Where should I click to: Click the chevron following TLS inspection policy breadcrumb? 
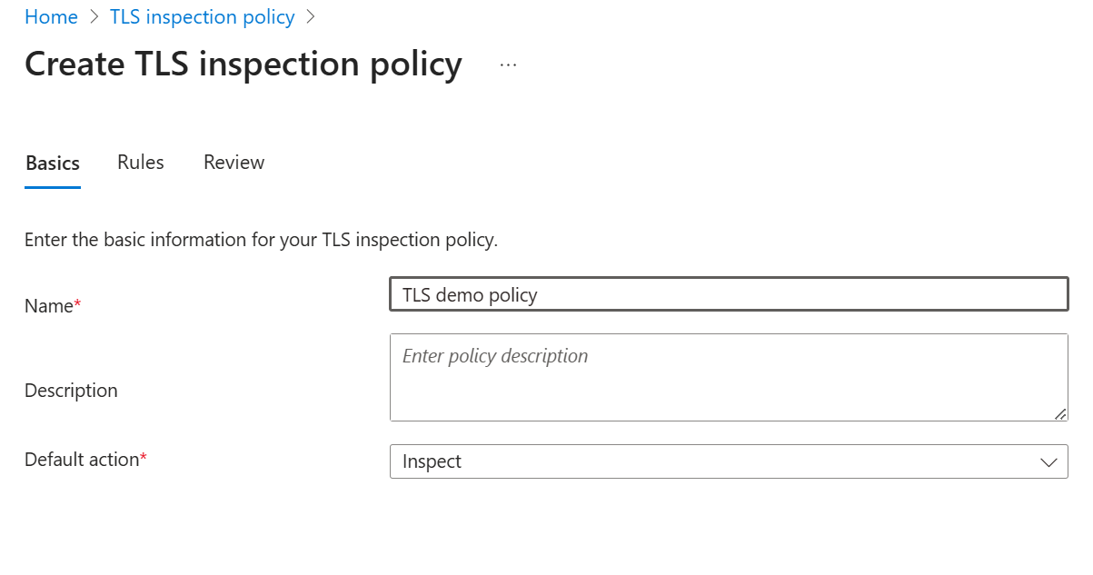pos(311,17)
